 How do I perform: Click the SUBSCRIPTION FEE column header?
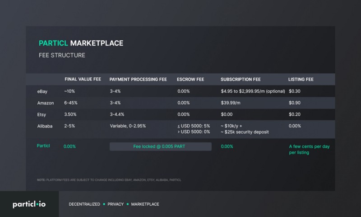[x=241, y=79]
